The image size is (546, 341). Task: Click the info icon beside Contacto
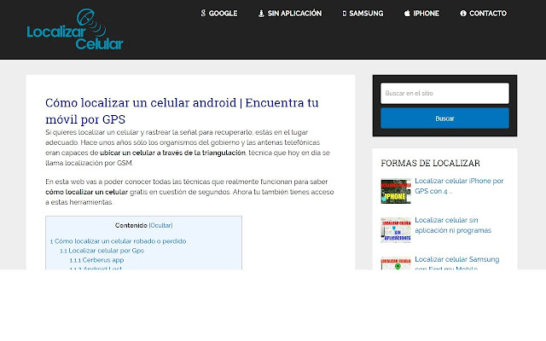click(463, 14)
